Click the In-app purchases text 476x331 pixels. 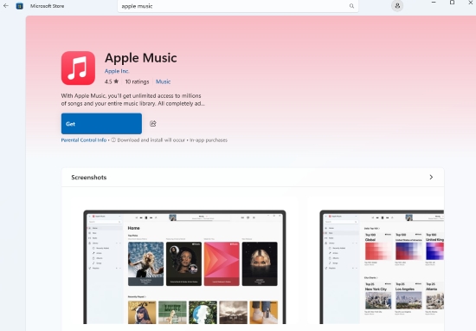(209, 140)
